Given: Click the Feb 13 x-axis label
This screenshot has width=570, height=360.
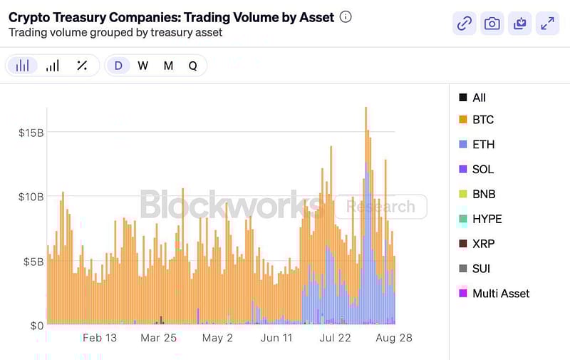Looking at the screenshot, I should (x=100, y=338).
